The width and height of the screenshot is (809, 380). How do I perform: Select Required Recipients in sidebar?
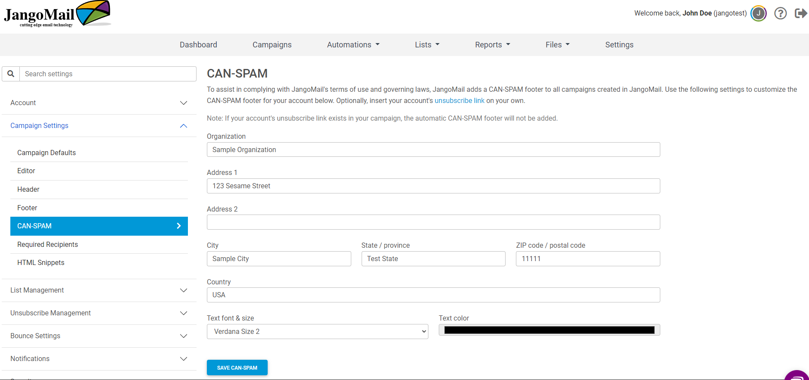pyautogui.click(x=47, y=245)
